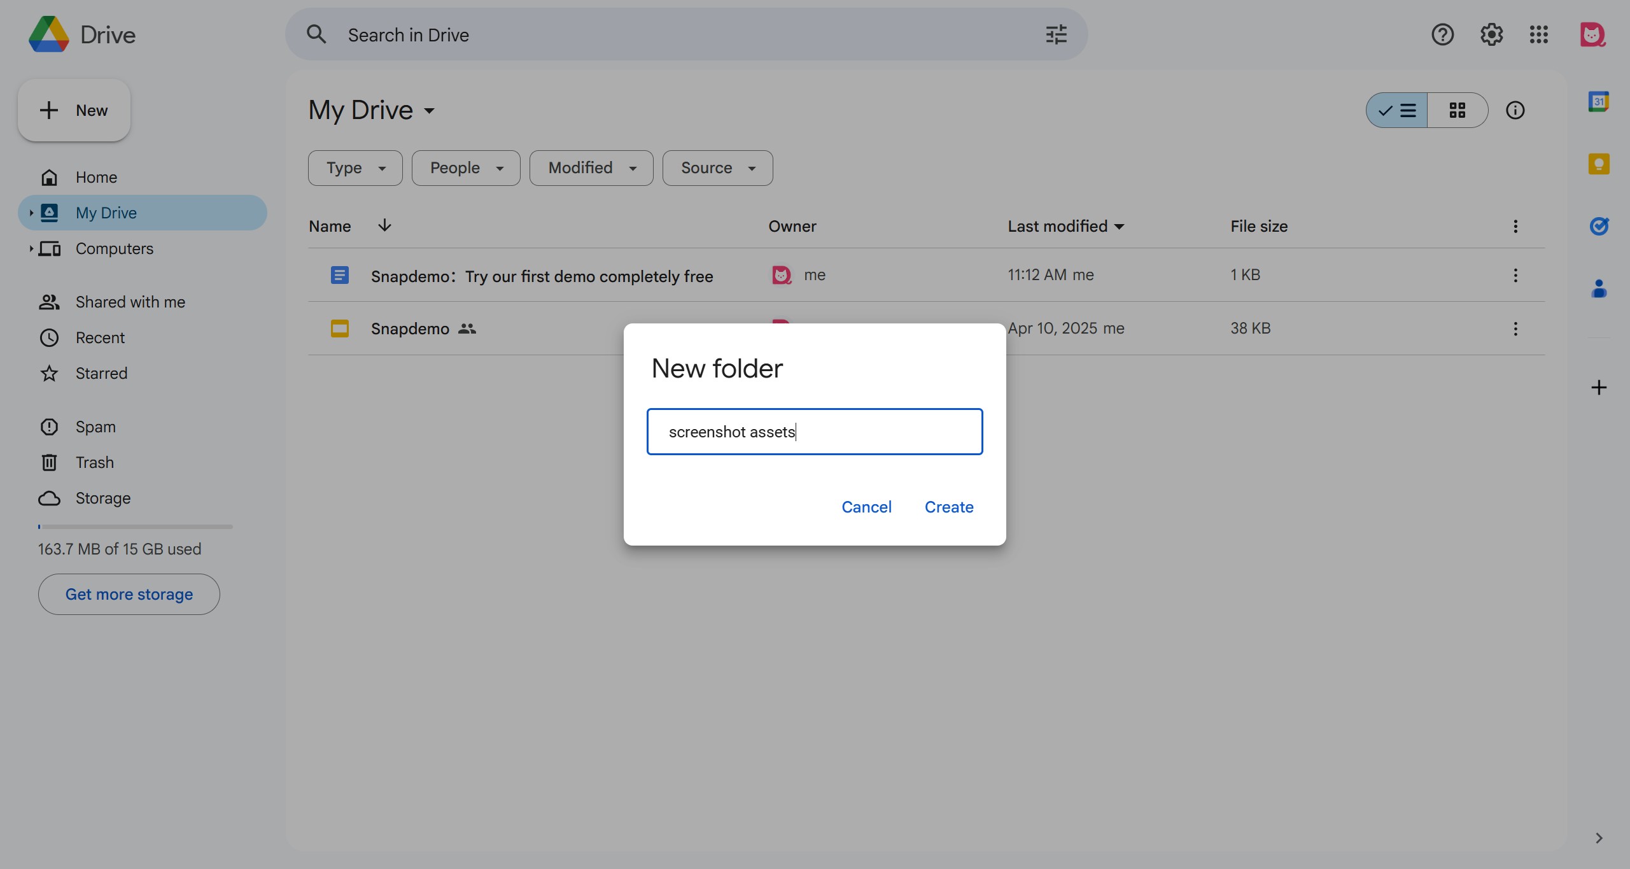The image size is (1630, 869).
Task: Open Trash in sidebar
Action: pos(143,462)
